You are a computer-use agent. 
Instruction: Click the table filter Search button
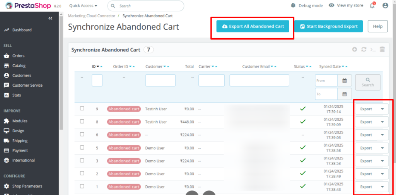pos(368,82)
